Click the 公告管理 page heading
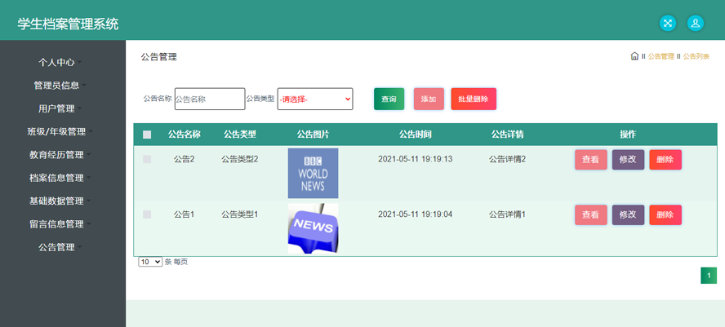The image size is (725, 327). tap(158, 57)
